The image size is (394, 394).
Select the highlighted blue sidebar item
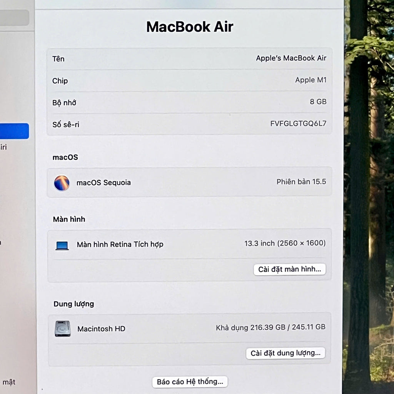point(14,131)
